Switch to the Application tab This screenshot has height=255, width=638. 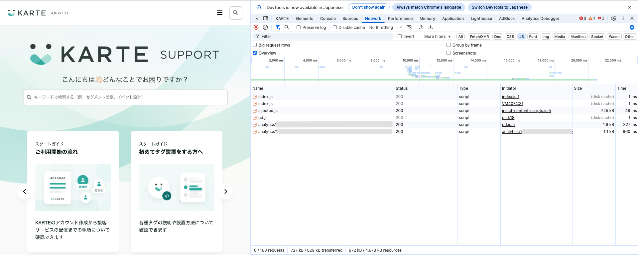(x=453, y=19)
